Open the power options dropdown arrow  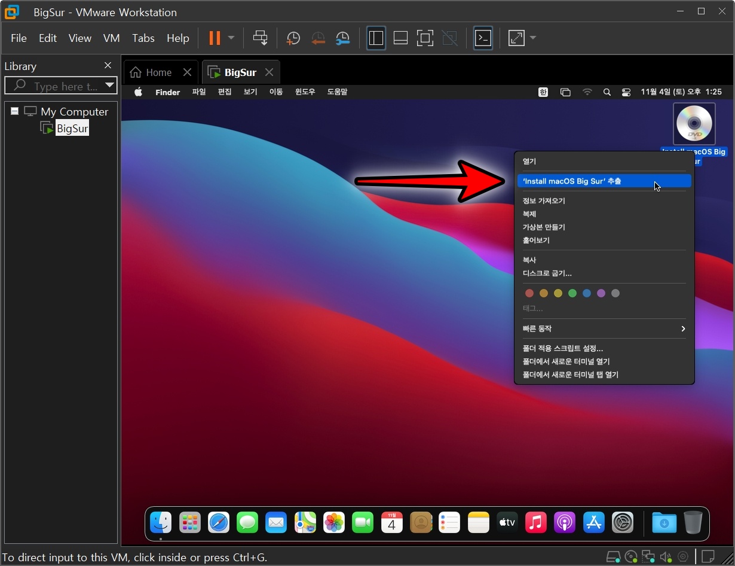(231, 38)
